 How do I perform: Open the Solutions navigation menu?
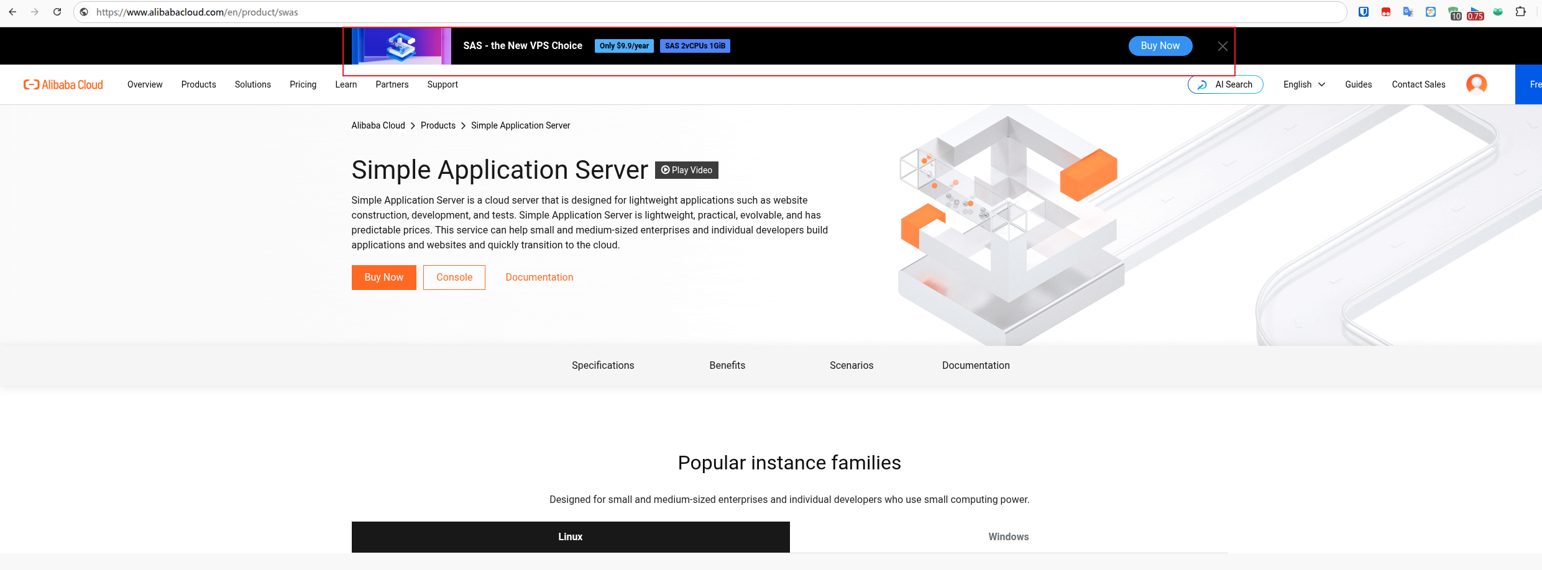[252, 84]
